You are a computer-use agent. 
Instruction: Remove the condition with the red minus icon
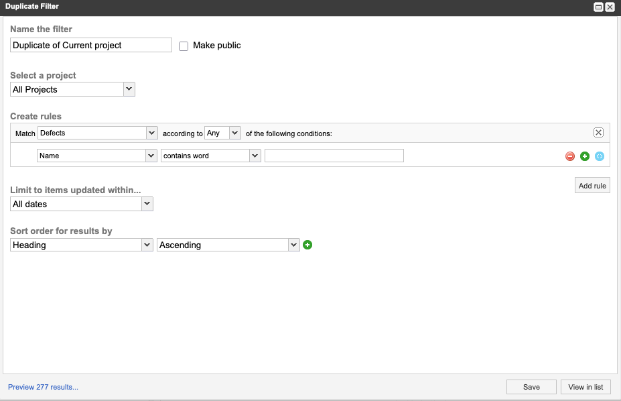pyautogui.click(x=569, y=156)
